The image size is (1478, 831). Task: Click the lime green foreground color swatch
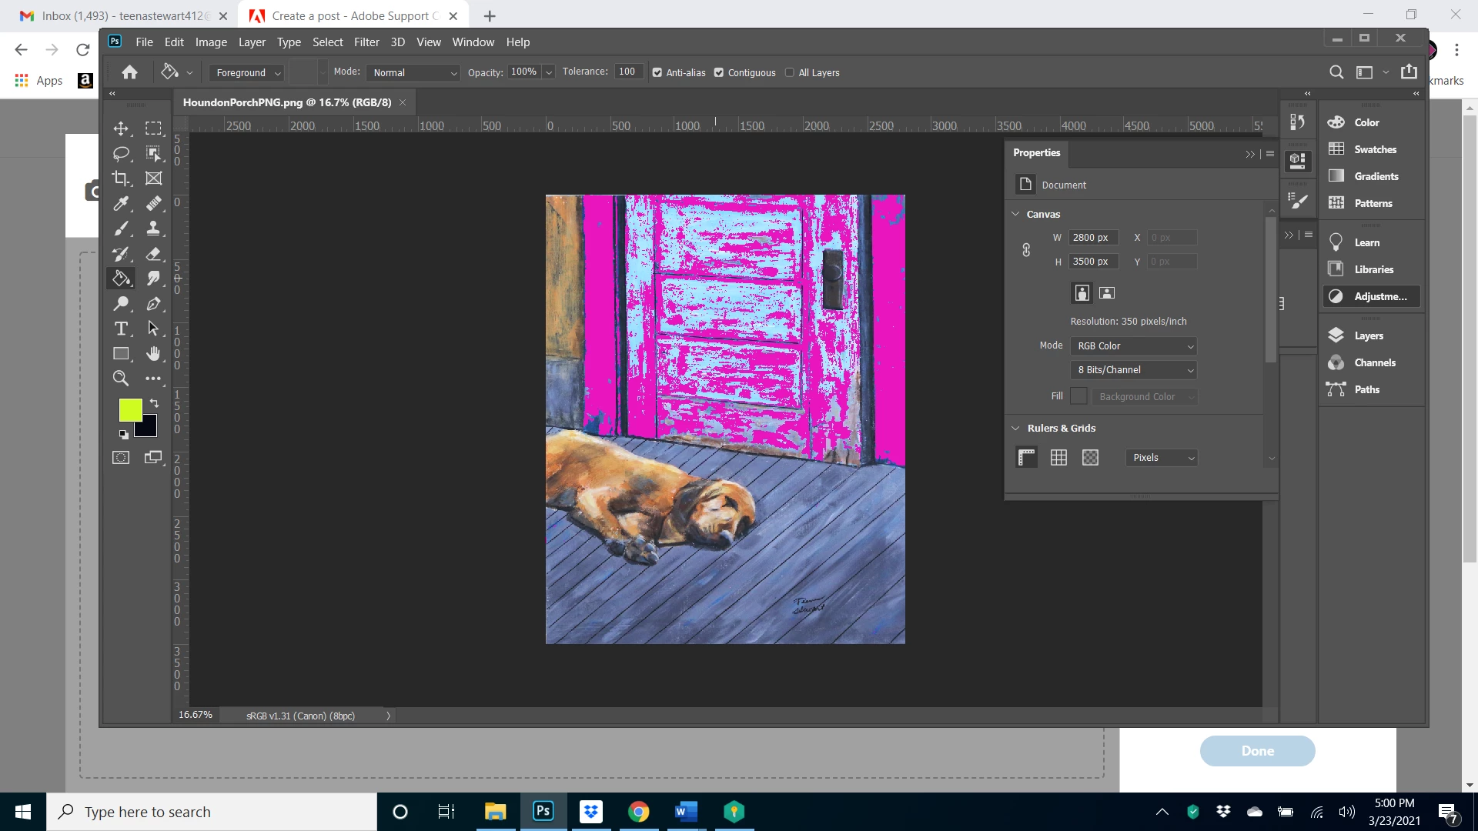(x=129, y=409)
